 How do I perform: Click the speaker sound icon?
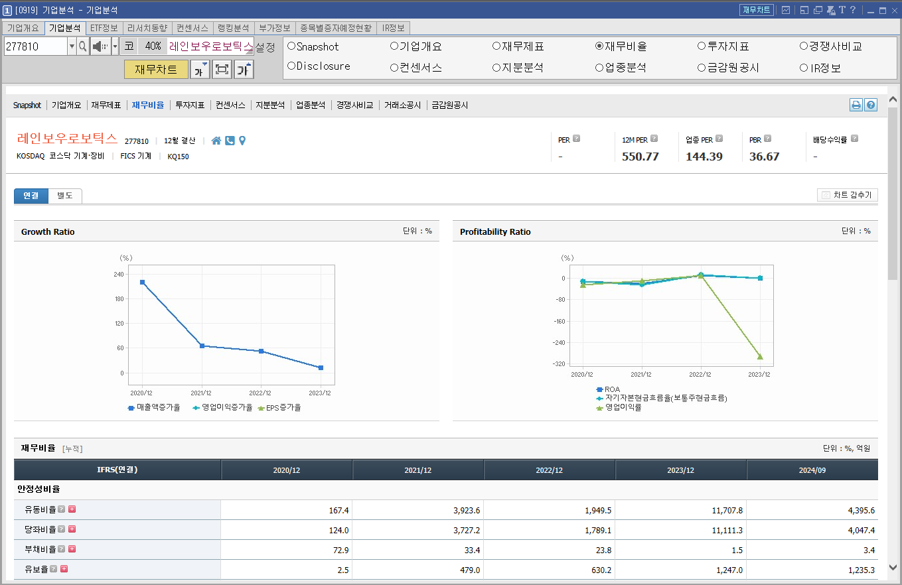click(x=100, y=46)
